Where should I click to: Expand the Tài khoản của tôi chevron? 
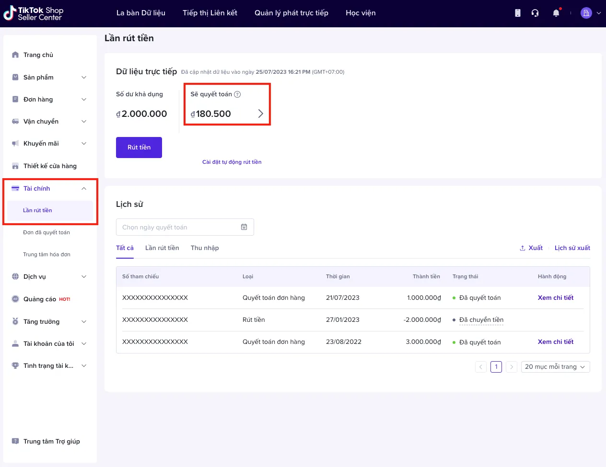click(84, 343)
